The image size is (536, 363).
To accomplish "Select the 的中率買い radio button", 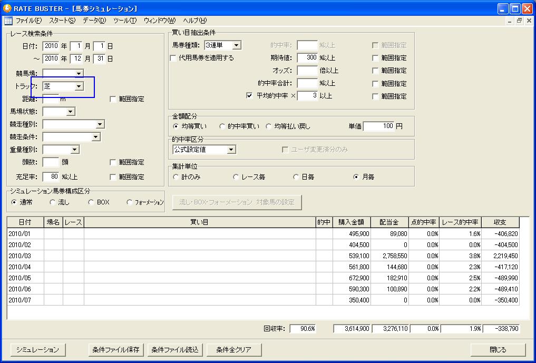I will coord(222,126).
